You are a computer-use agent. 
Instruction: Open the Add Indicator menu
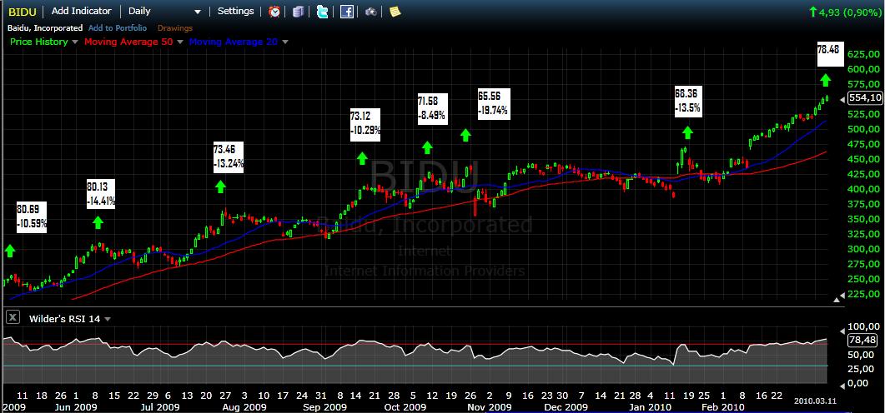coord(81,12)
